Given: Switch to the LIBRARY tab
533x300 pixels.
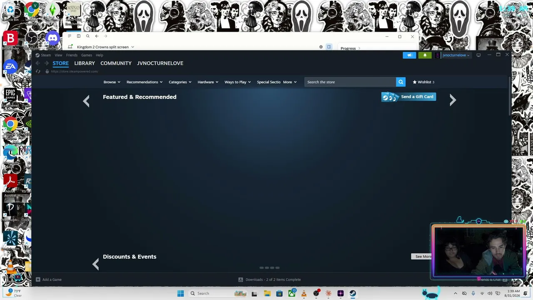Looking at the screenshot, I should [85, 63].
